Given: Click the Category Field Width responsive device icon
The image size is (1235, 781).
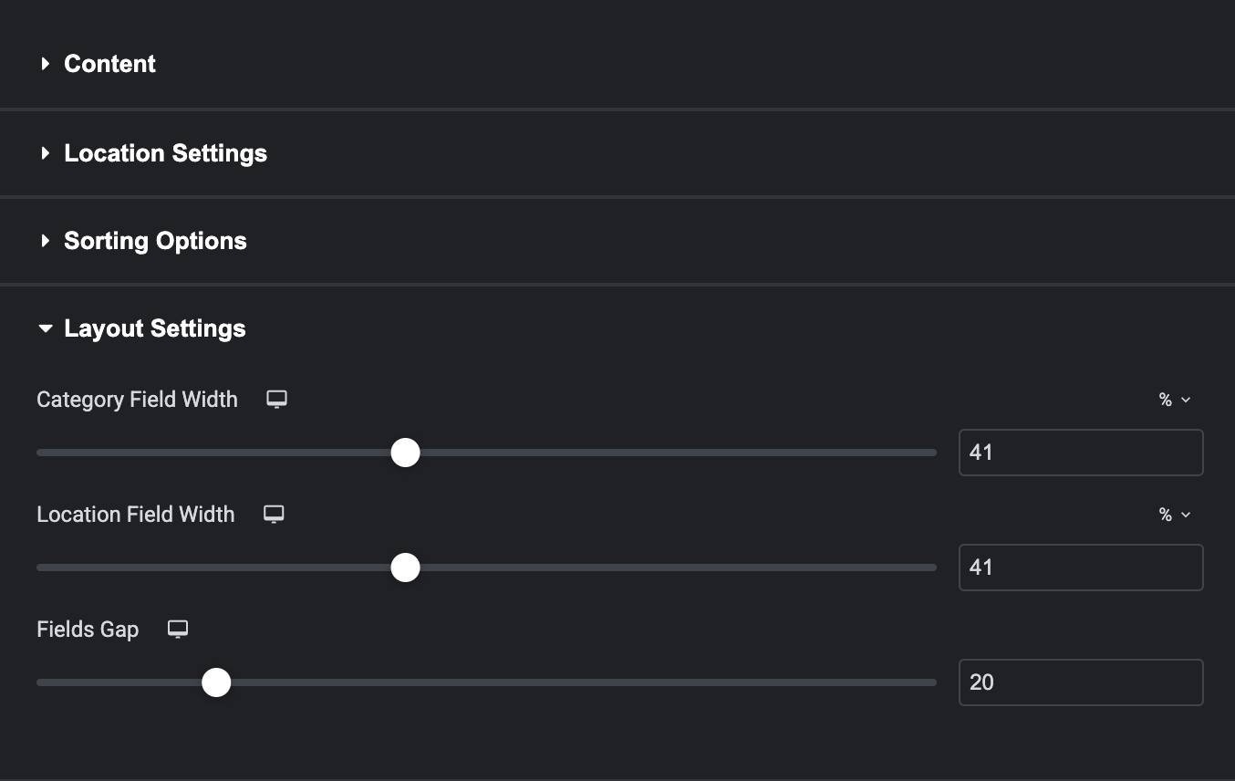Looking at the screenshot, I should (276, 400).
